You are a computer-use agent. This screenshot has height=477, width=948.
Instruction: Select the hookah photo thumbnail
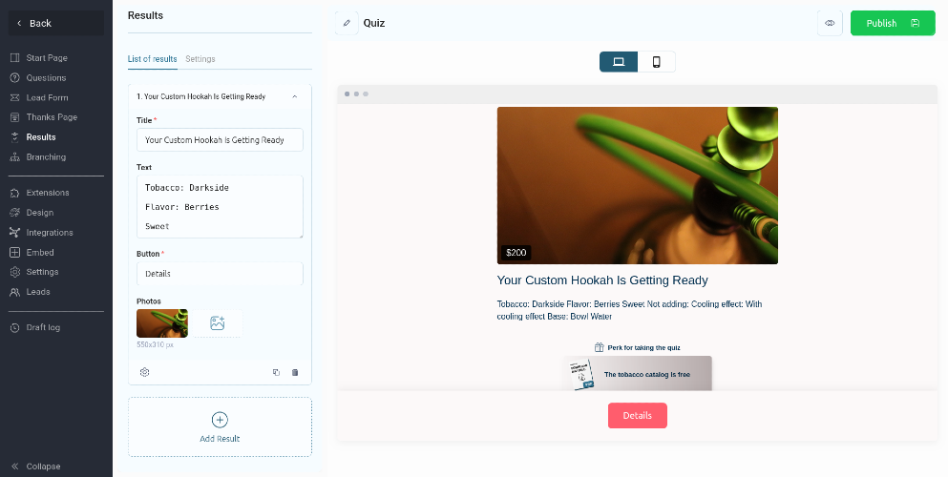pyautogui.click(x=162, y=323)
